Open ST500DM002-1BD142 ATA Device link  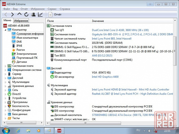(x=129, y=115)
